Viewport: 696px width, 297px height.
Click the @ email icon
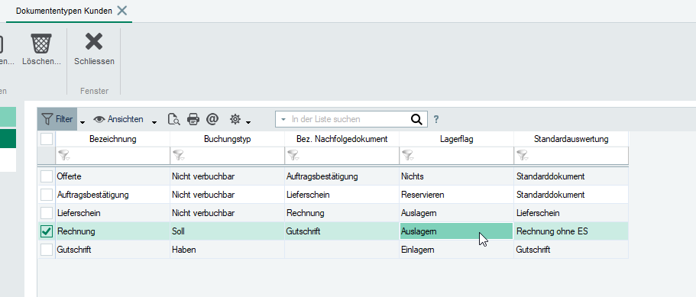(x=212, y=119)
